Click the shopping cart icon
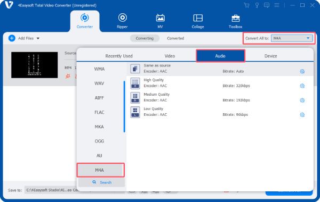The width and height of the screenshot is (320, 202). 247,5
